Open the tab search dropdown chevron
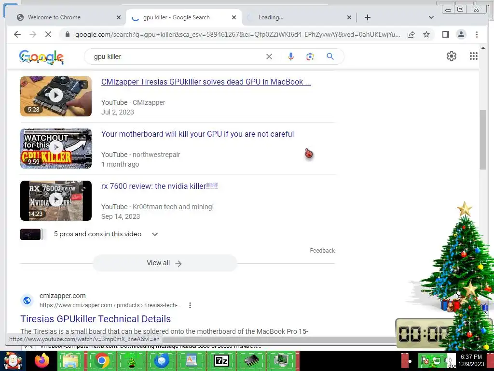 (x=431, y=17)
